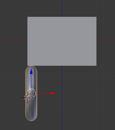Click the plane's corner touching the capsule
The image size is (115, 130).
[x=28, y=65]
